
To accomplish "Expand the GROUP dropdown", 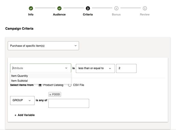I will (22, 100).
